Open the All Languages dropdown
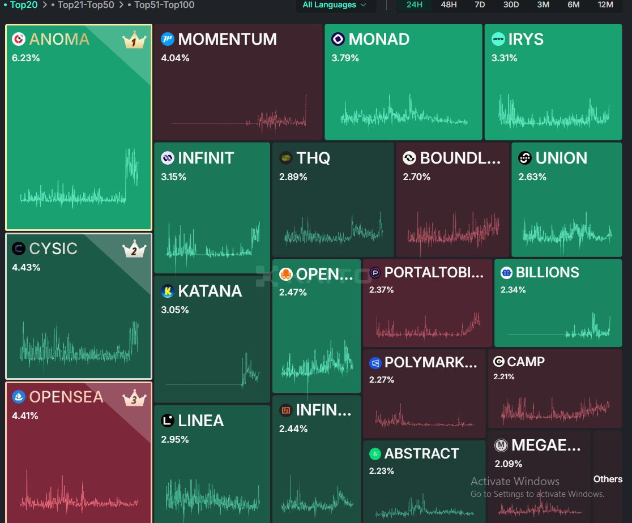The height and width of the screenshot is (523, 632). pyautogui.click(x=335, y=5)
